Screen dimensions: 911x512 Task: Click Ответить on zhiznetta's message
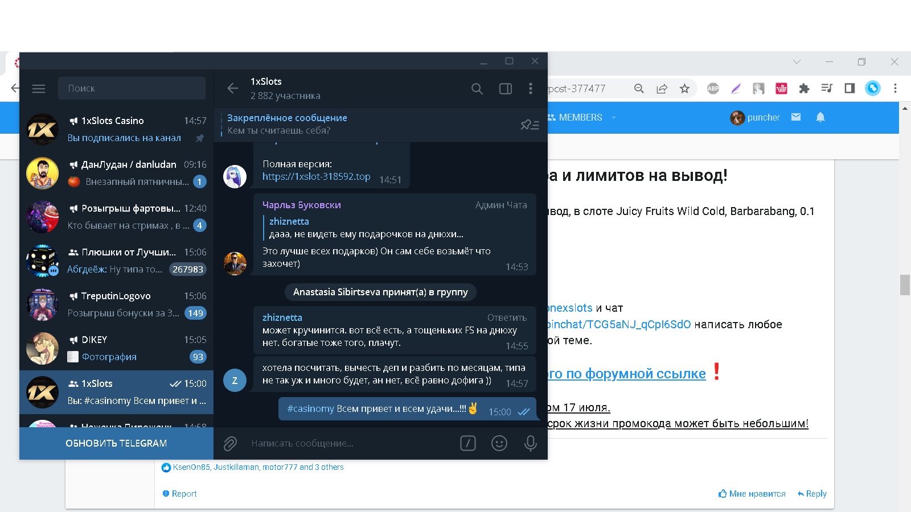[507, 317]
